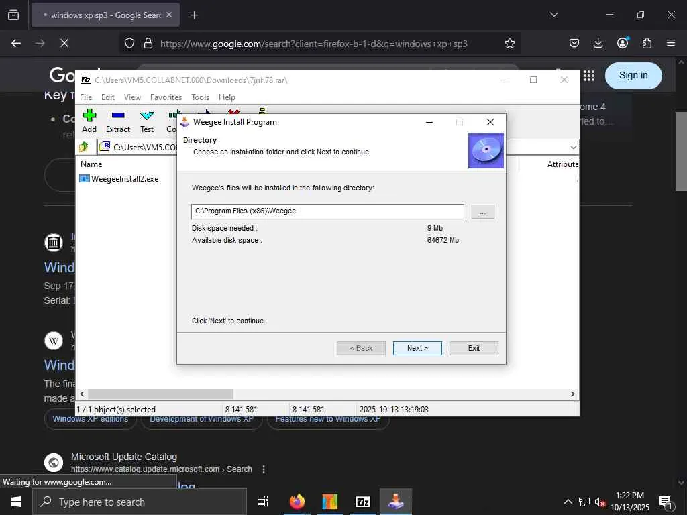Screen dimensions: 687x515
Task: Open the Google apps grid icon
Action: (x=589, y=75)
